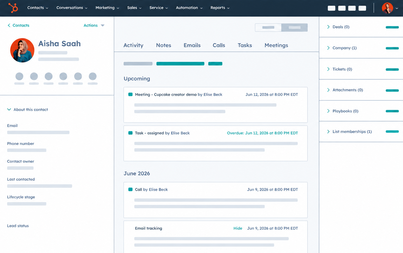
Task: Click the Overdue date on the Task entry
Action: pos(262,133)
